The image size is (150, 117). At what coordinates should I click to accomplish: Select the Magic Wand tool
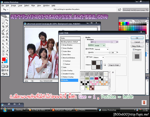(x=7, y=23)
